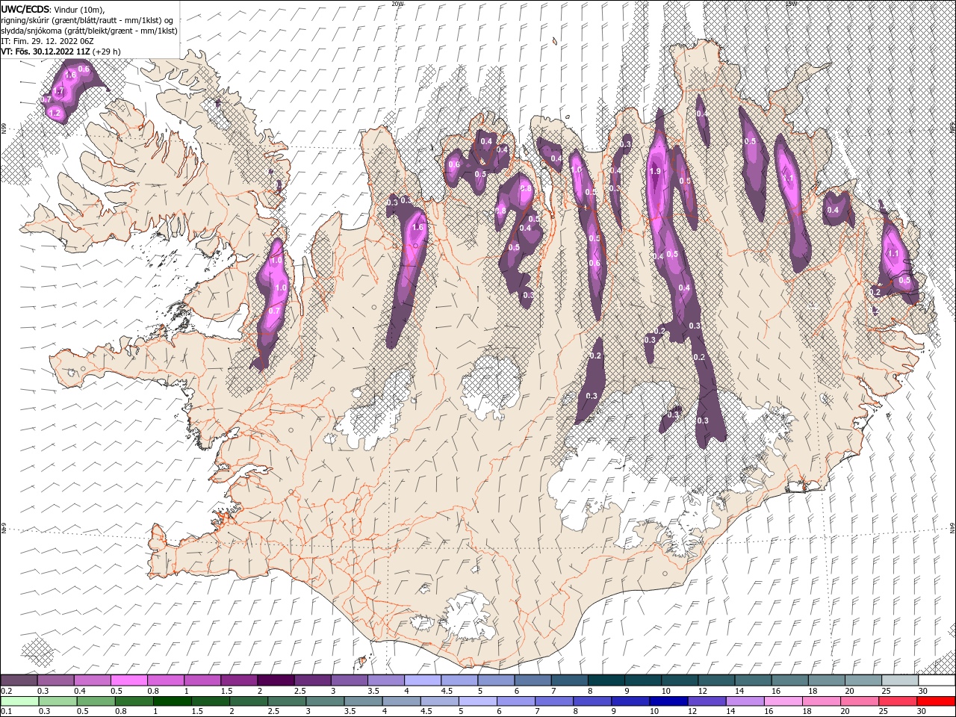
Task: Click the '15W' longitude label
Action: 791,4
